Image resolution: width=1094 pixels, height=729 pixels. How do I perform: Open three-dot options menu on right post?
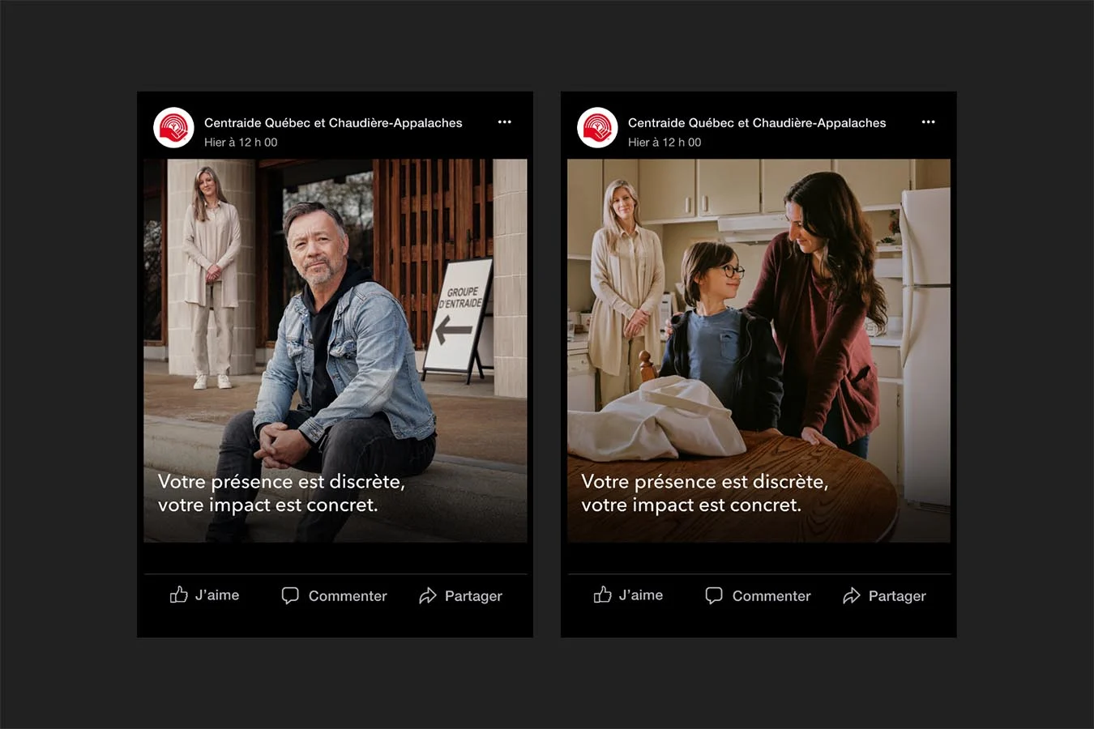click(928, 122)
